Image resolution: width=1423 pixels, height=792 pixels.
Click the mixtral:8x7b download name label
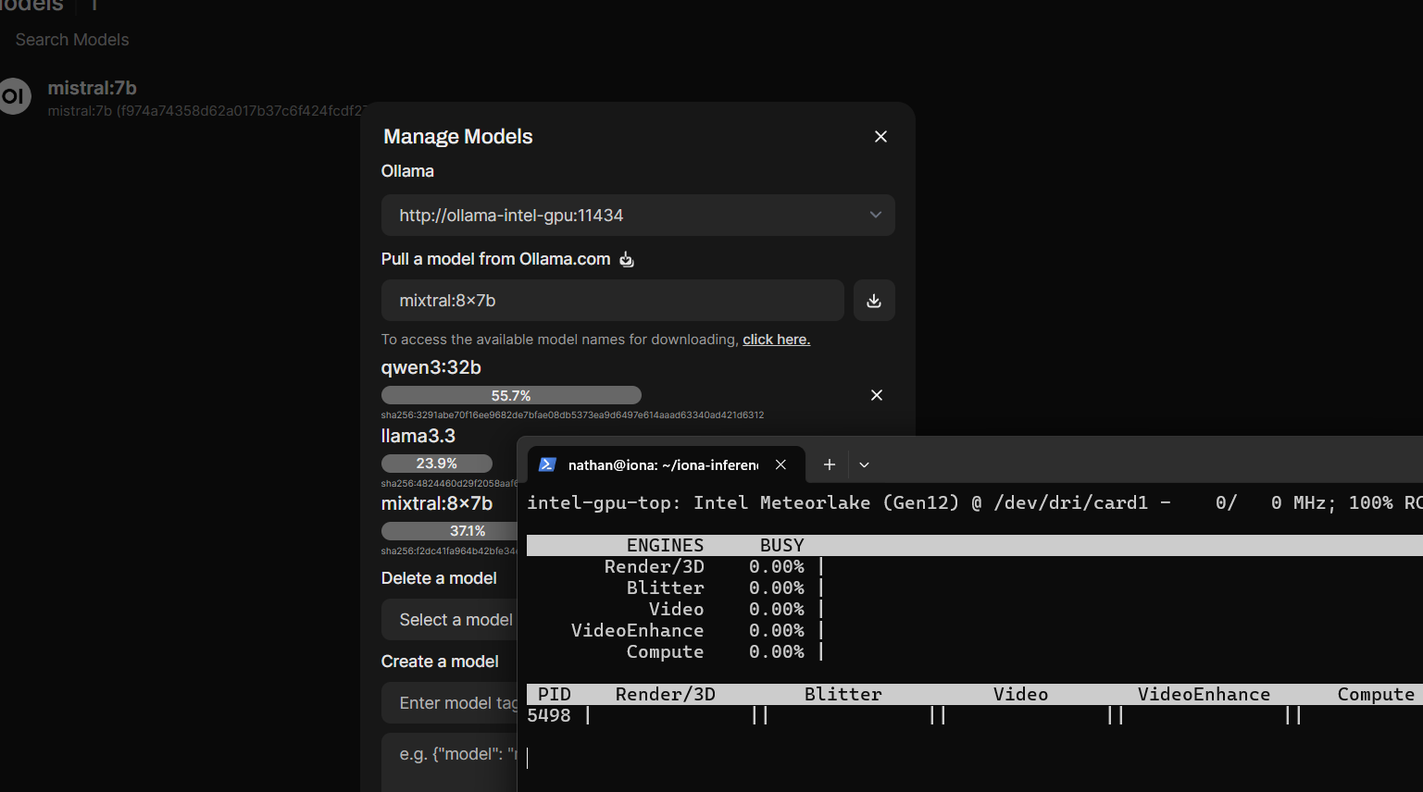(437, 503)
